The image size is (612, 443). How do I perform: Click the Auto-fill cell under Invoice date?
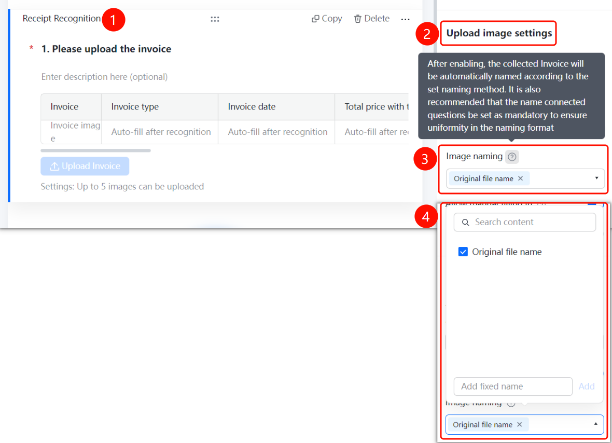click(x=276, y=132)
